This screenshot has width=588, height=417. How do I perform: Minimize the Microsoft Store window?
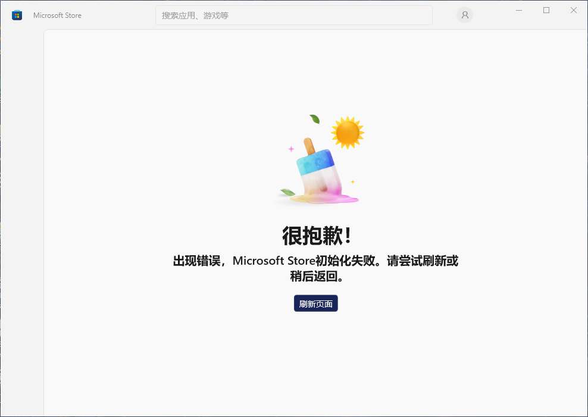pos(519,11)
